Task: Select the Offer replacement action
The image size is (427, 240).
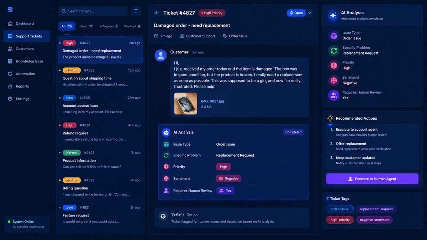Action: 372,146
